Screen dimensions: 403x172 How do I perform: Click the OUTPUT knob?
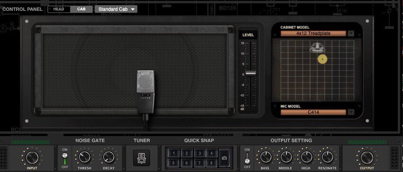[x=367, y=157]
